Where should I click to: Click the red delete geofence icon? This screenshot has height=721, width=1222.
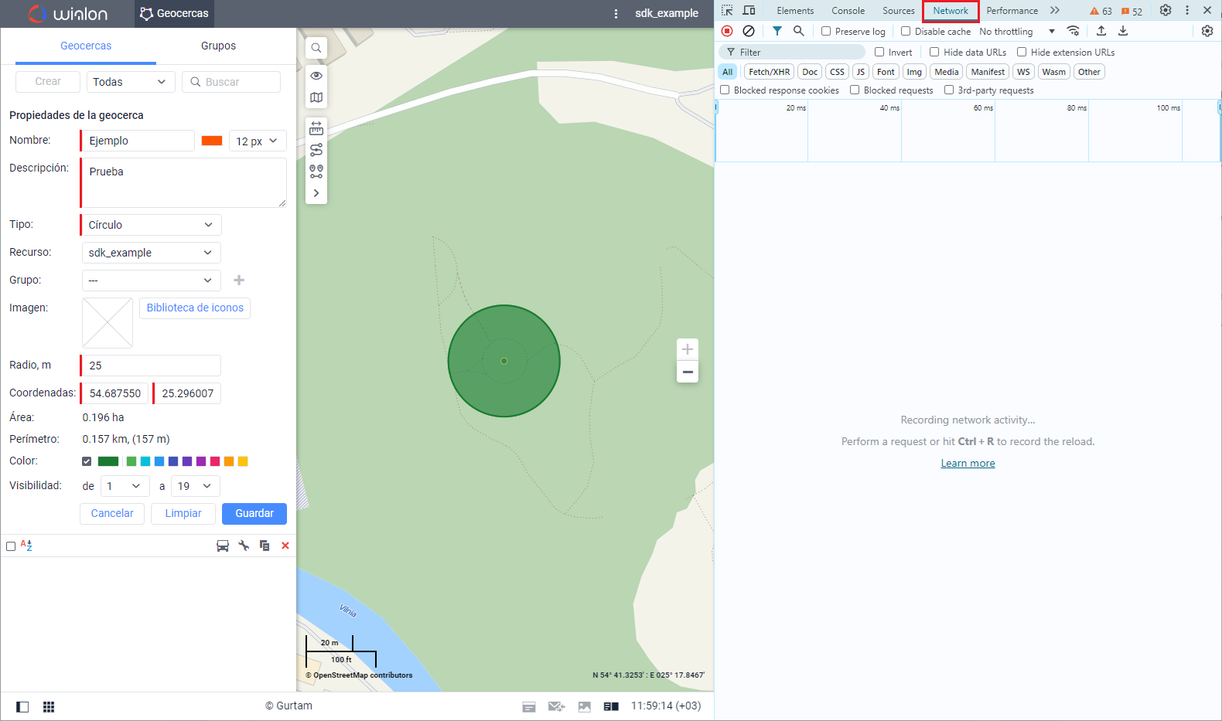[285, 546]
